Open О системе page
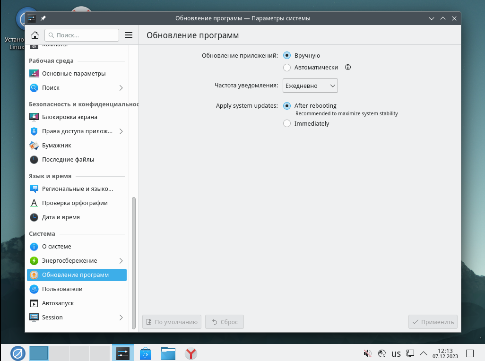 pyautogui.click(x=77, y=247)
